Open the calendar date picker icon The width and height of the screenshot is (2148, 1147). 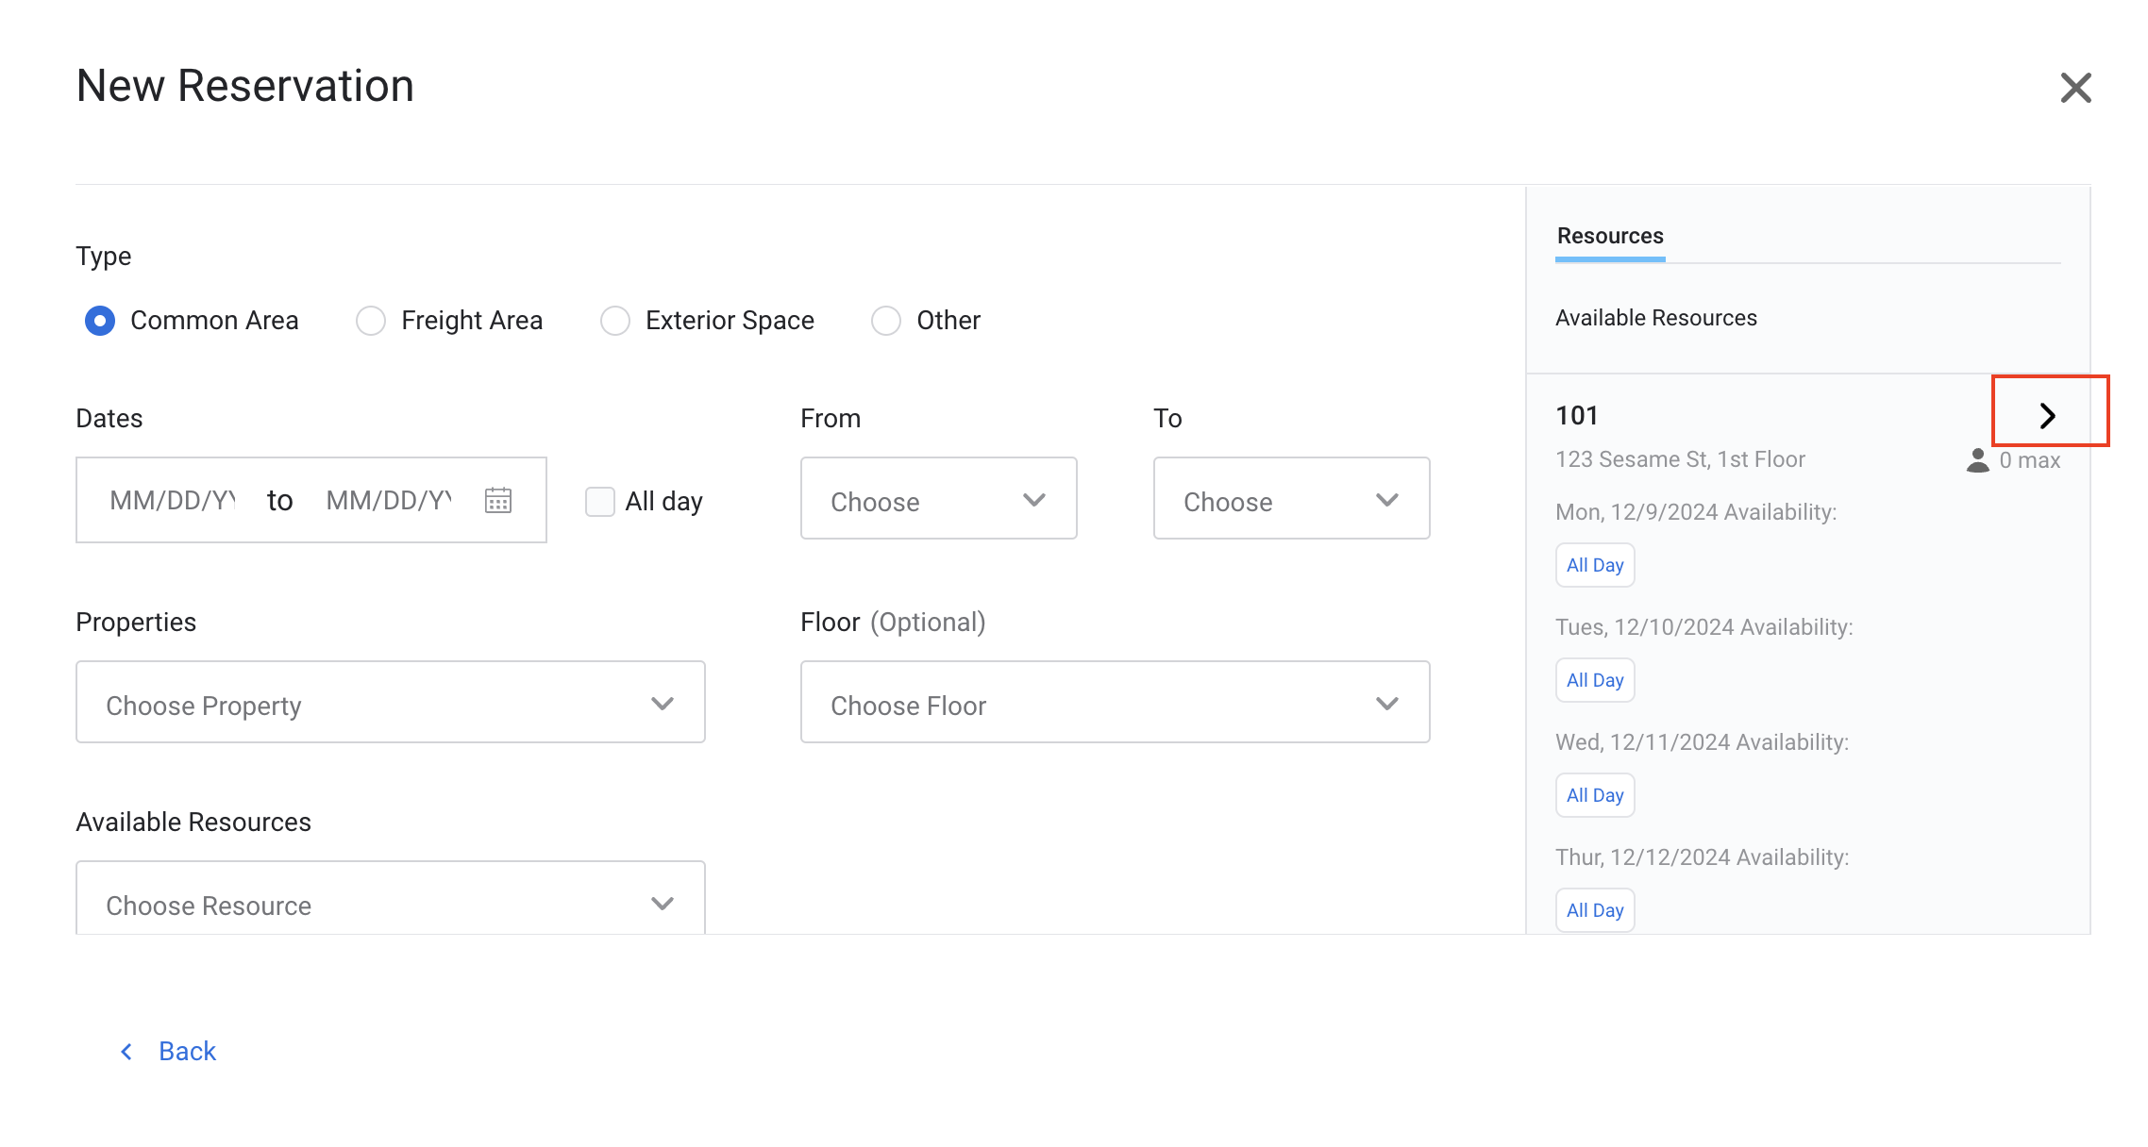pyautogui.click(x=498, y=500)
